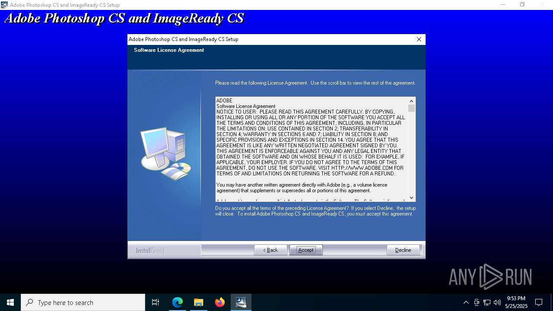Click the 'NOTICE TO USER' license line
This screenshot has width=553, height=311.
tap(305, 112)
